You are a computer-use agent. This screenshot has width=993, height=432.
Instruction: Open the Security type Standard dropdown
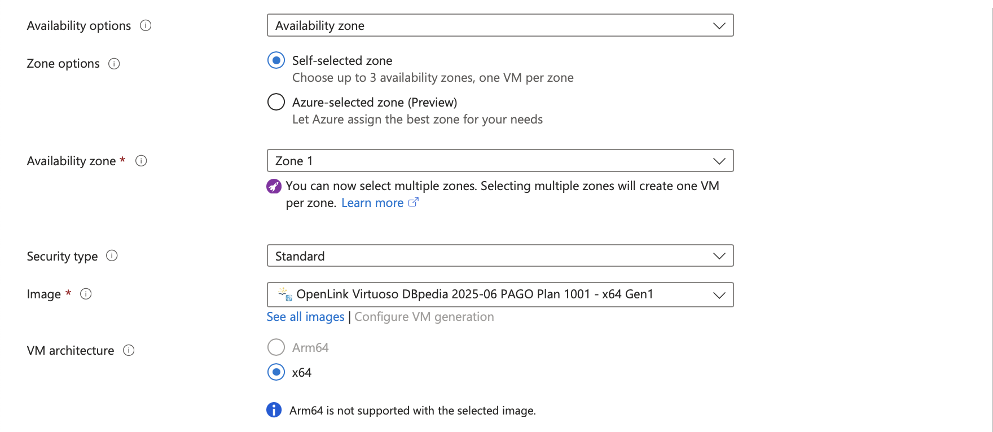coord(500,256)
